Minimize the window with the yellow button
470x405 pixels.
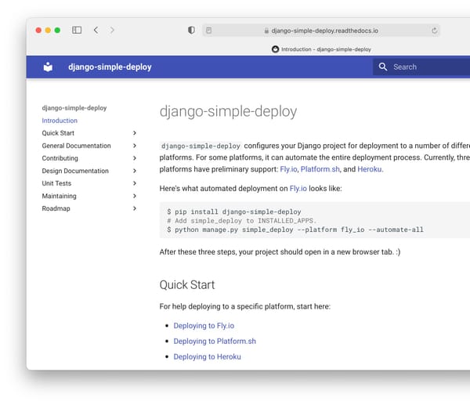[48, 31]
